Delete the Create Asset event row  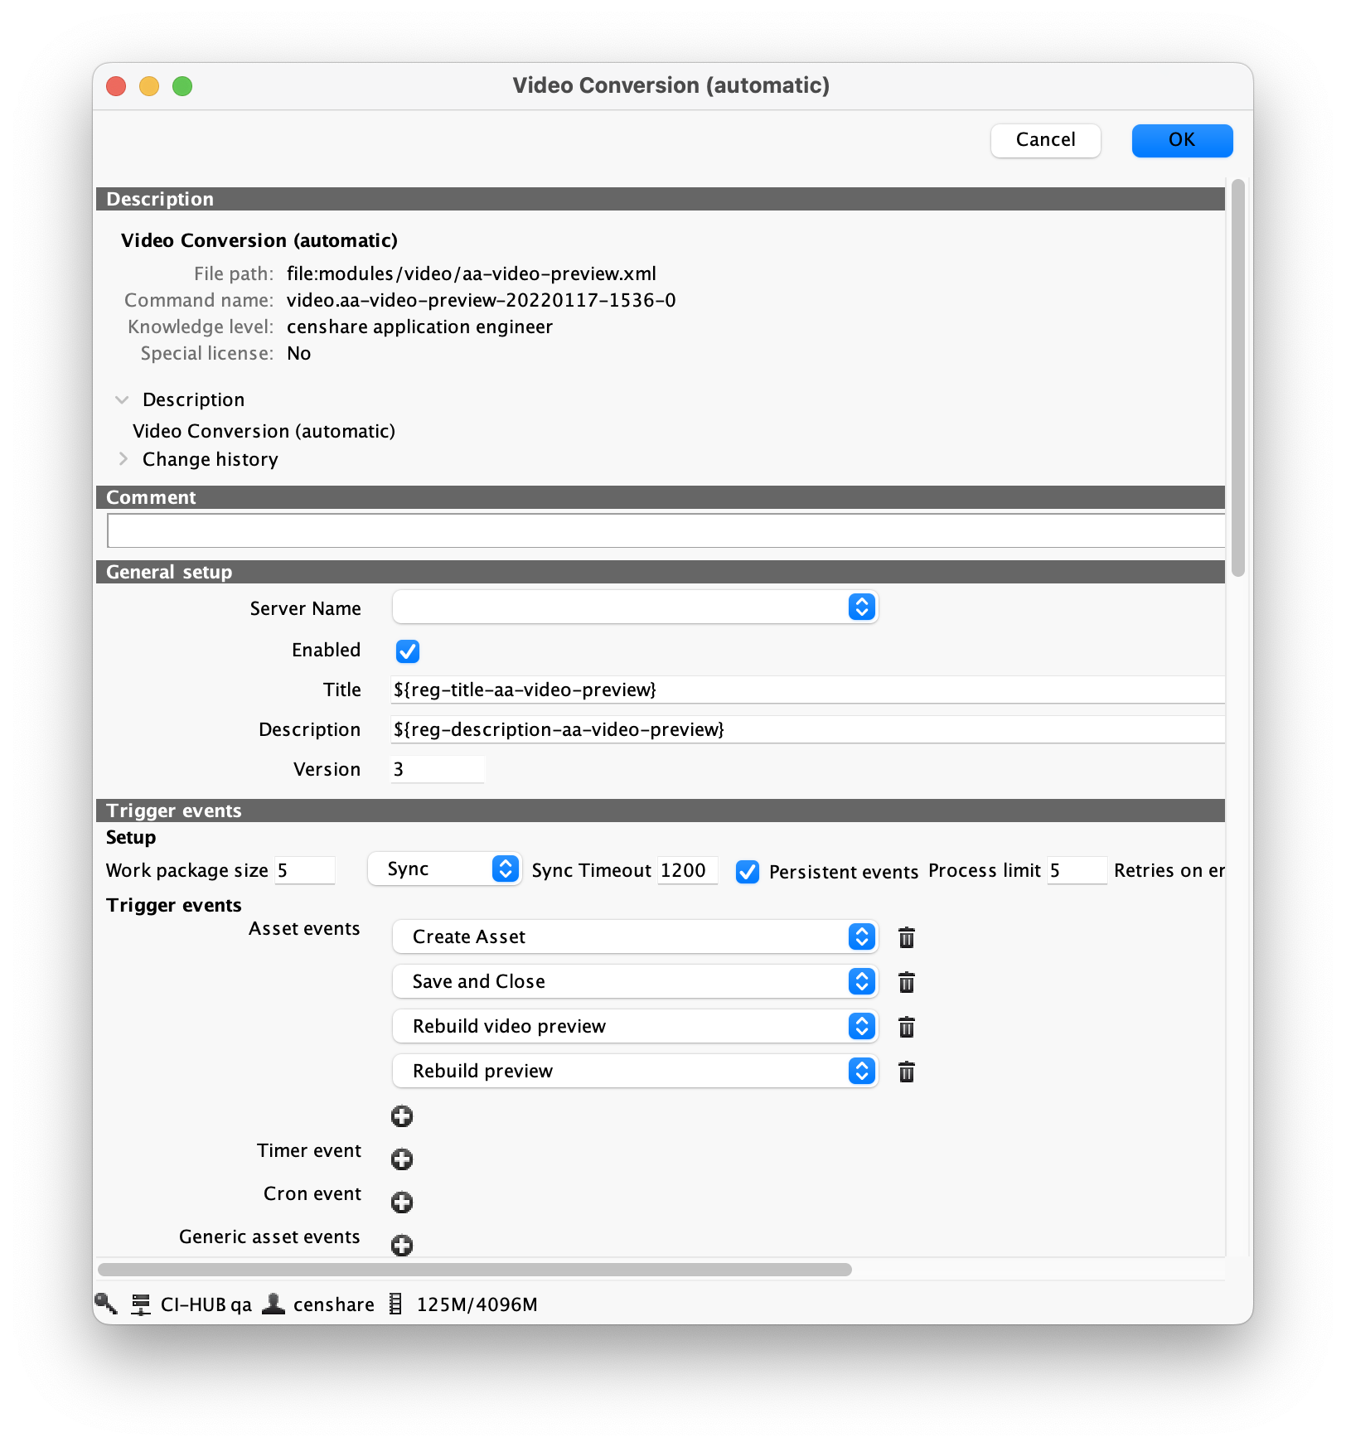[x=906, y=937]
